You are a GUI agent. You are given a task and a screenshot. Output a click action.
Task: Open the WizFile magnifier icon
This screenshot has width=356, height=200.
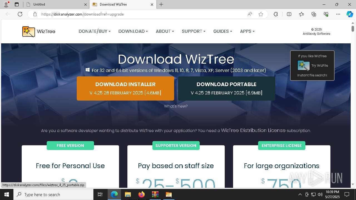[x=303, y=66]
